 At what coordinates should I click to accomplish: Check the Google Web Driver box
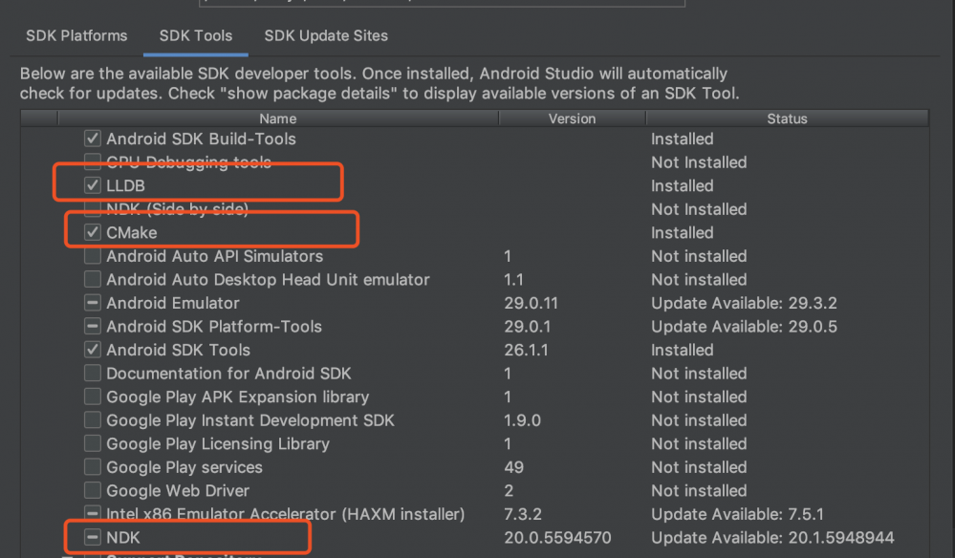click(x=93, y=491)
